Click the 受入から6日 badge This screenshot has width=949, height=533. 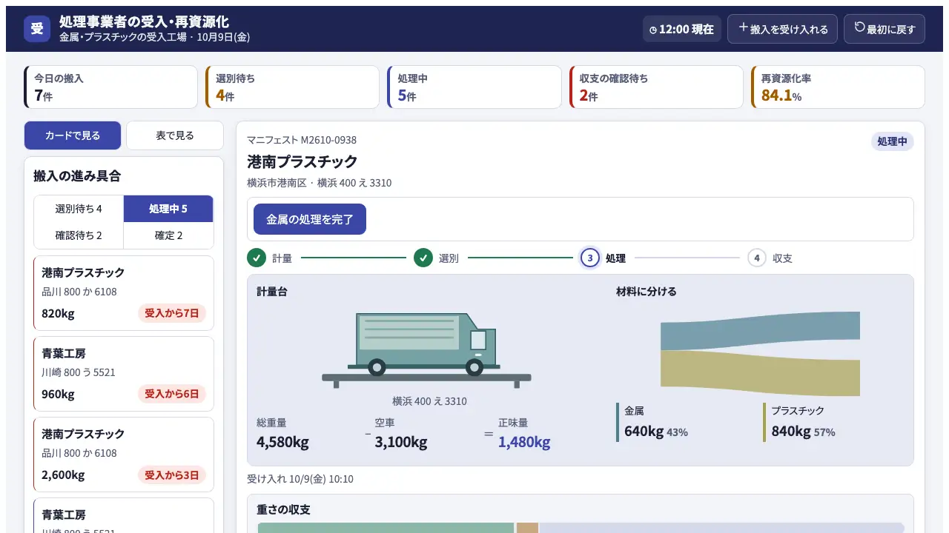pos(172,394)
